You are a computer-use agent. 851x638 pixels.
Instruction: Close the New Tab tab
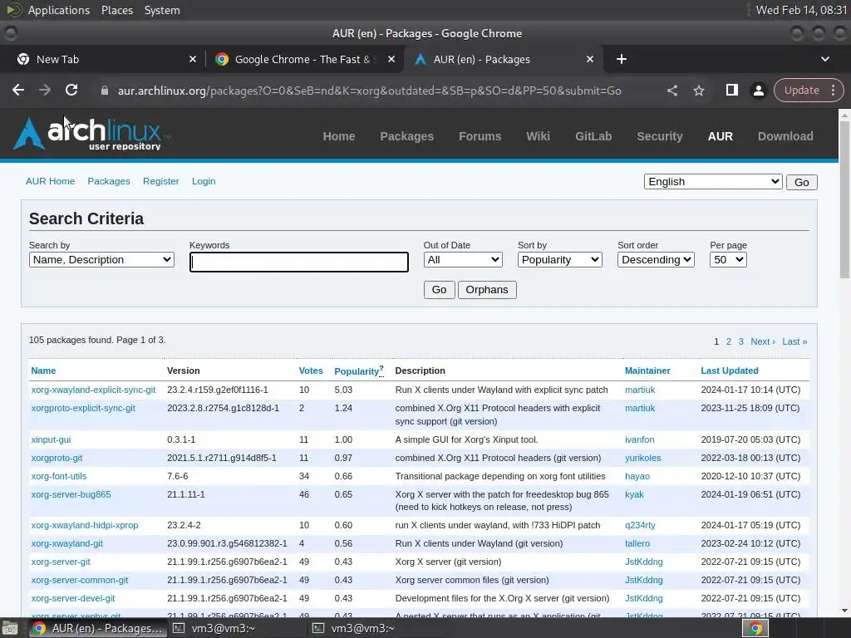click(x=192, y=59)
